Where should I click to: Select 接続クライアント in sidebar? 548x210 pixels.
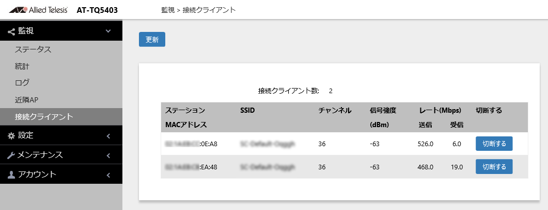tap(44, 116)
